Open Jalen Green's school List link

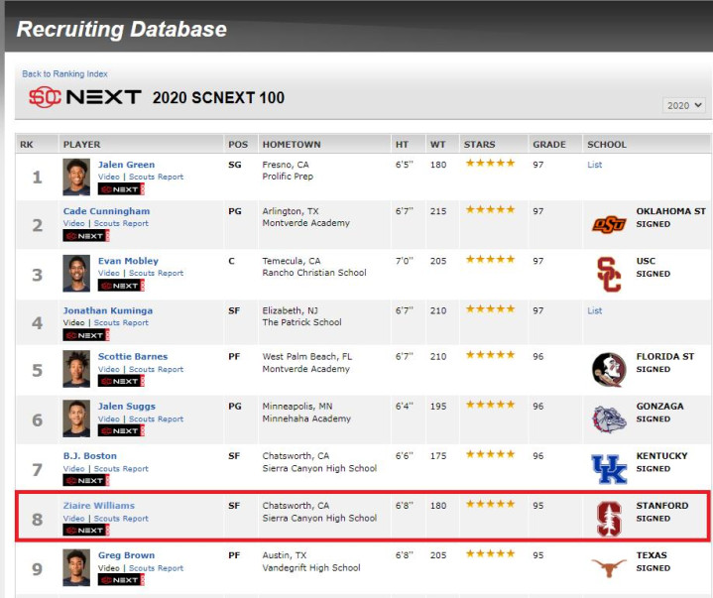pos(594,165)
